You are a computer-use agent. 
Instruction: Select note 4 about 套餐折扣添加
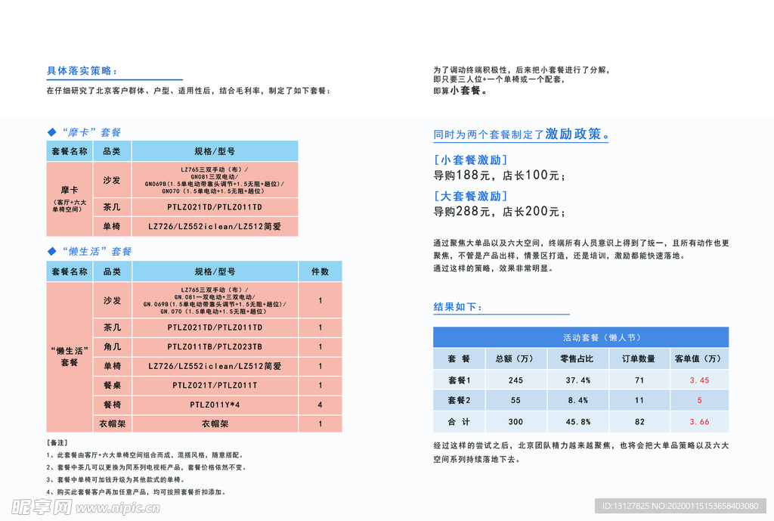137,492
